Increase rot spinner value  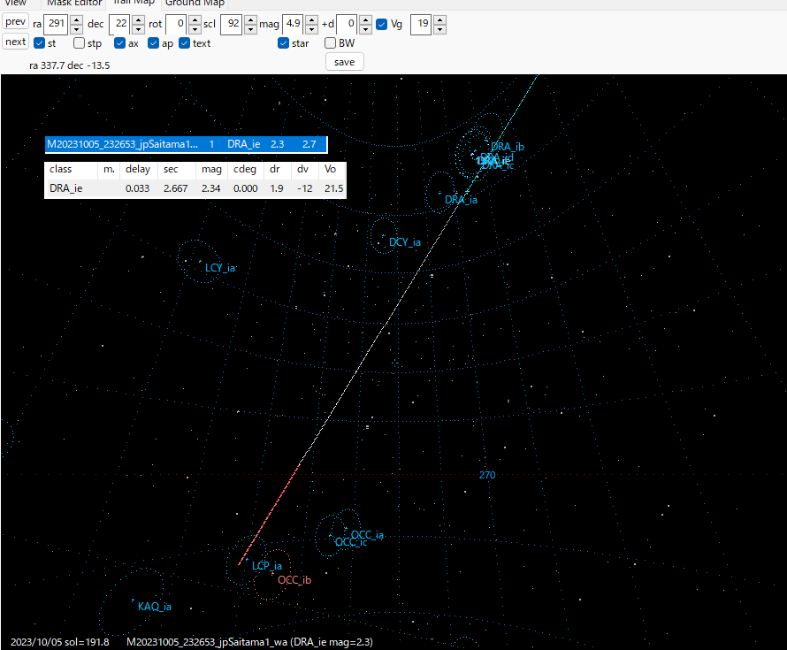[195, 20]
